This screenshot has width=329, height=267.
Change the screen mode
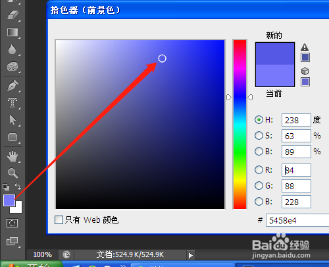click(x=13, y=241)
